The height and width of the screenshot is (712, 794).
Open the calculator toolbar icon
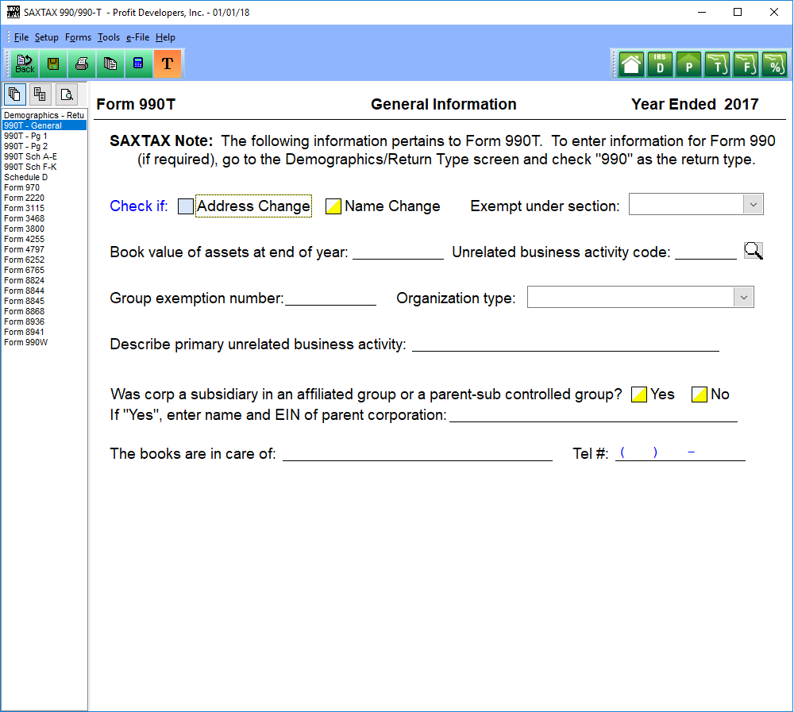pos(138,64)
